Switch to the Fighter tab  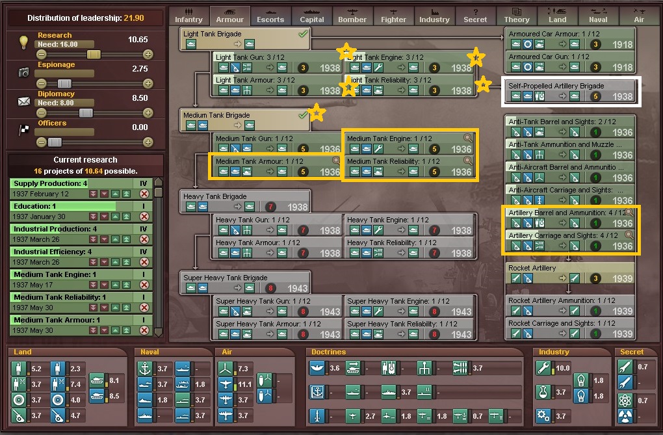pos(393,16)
